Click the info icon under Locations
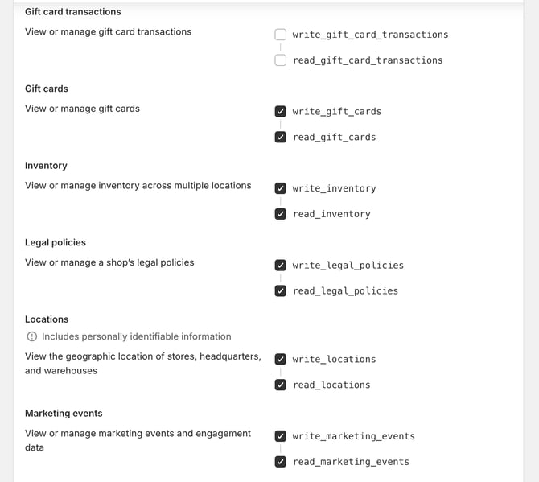 [x=31, y=336]
